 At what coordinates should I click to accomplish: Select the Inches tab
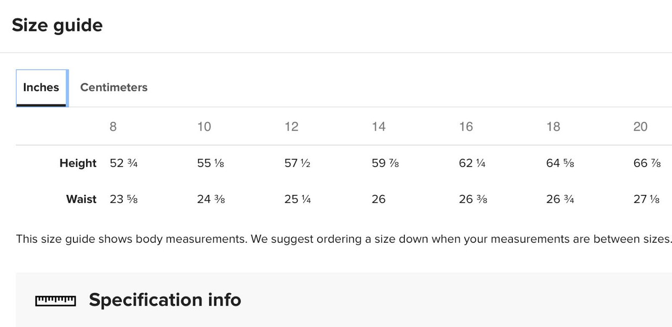(x=41, y=88)
